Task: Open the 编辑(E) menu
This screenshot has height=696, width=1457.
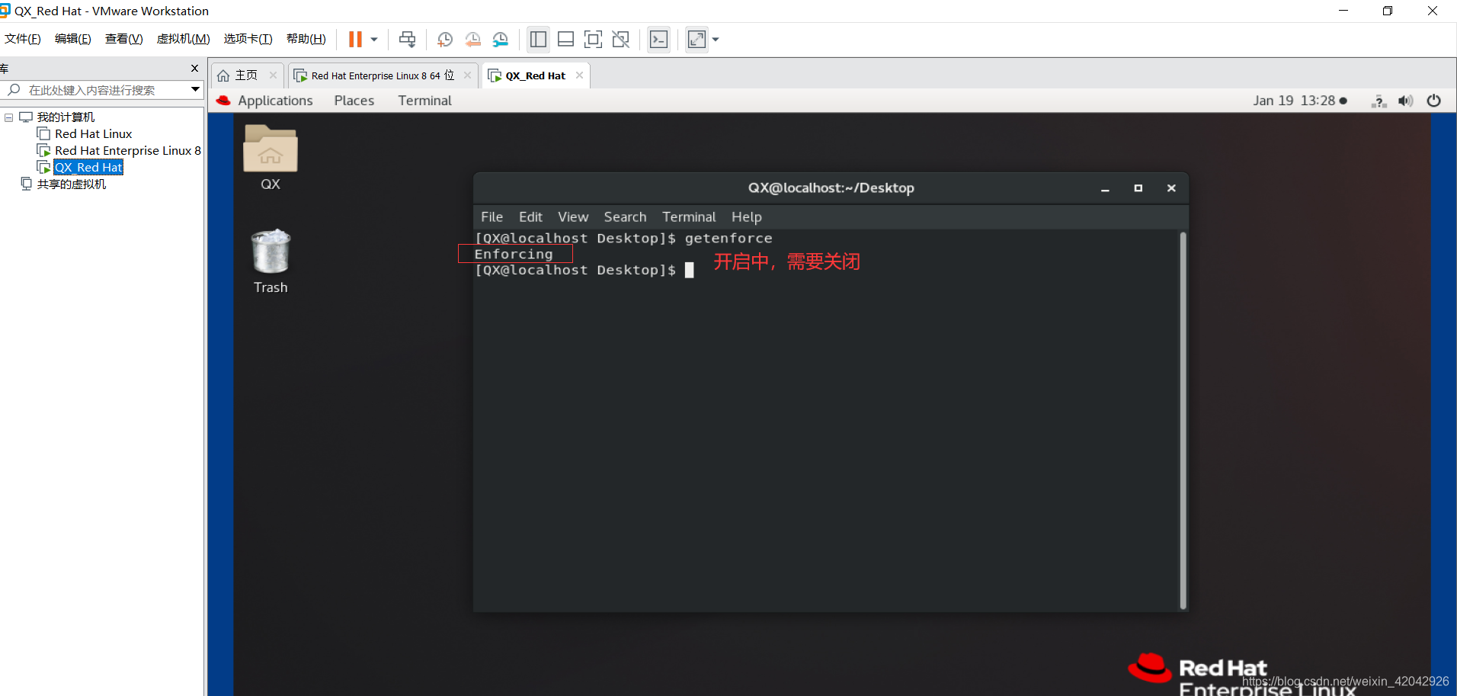Action: pyautogui.click(x=72, y=39)
